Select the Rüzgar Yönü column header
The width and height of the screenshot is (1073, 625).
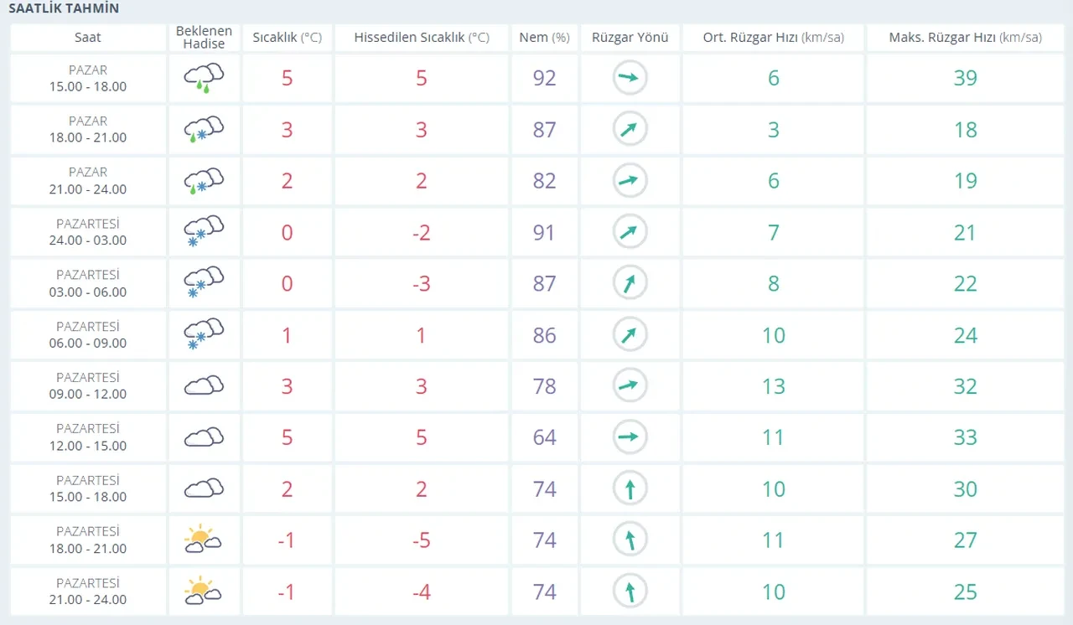click(630, 38)
